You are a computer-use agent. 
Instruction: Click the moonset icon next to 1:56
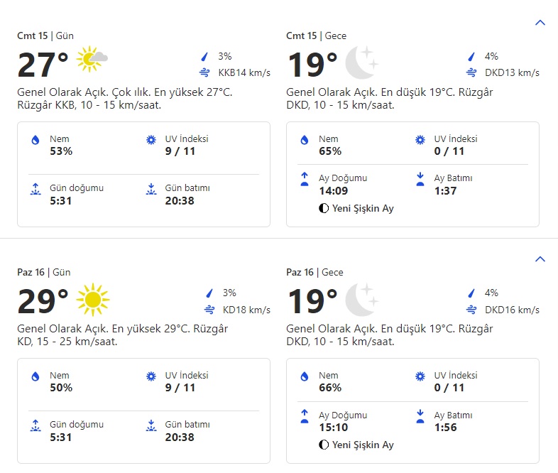(x=420, y=415)
